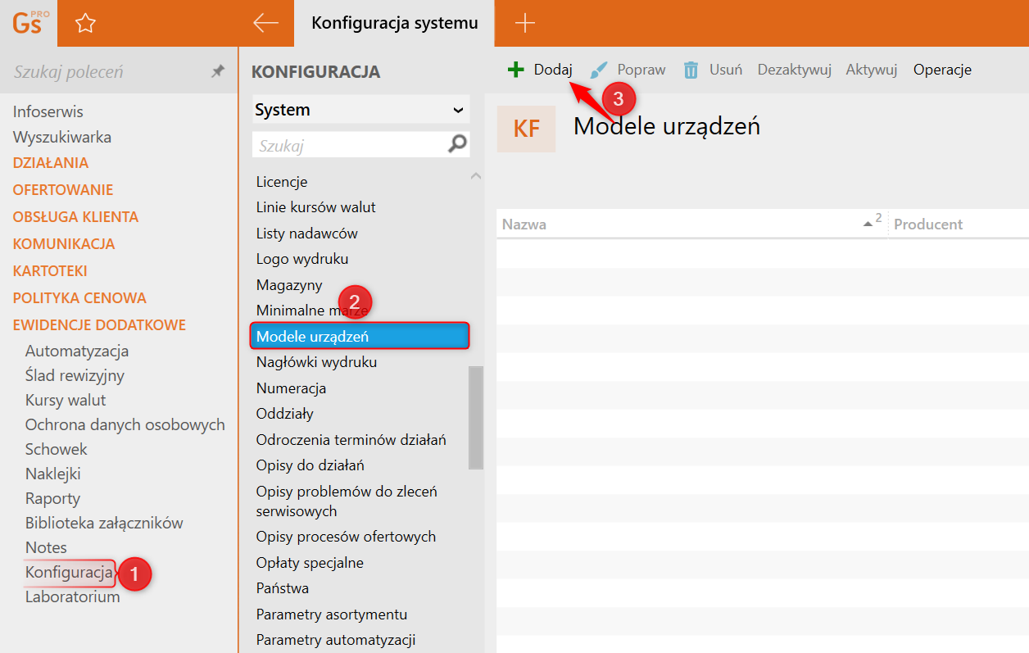Select Modele urządzeń entry
This screenshot has height=653, width=1029.
tap(360, 336)
